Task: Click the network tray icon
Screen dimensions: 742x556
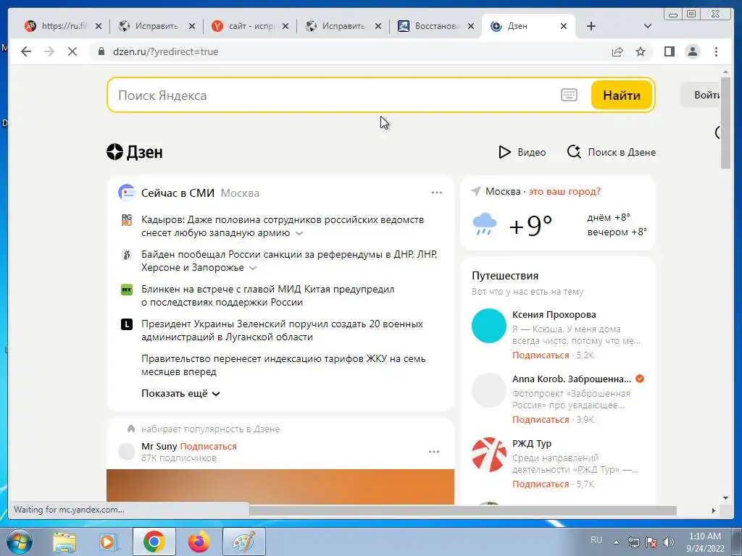Action: pyautogui.click(x=633, y=542)
